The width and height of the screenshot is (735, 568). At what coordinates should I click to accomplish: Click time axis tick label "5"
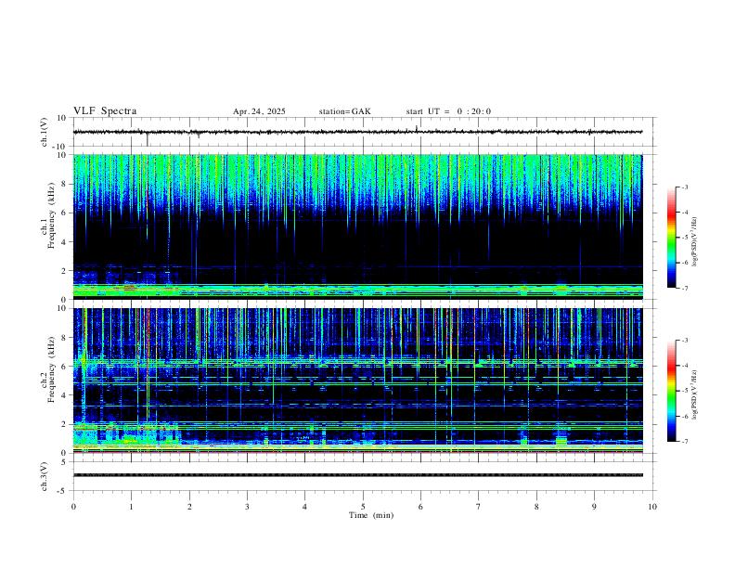point(363,507)
